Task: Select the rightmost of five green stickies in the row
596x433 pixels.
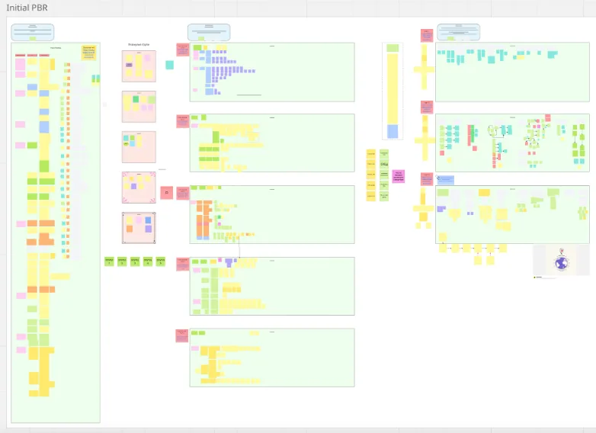Action: click(x=161, y=261)
